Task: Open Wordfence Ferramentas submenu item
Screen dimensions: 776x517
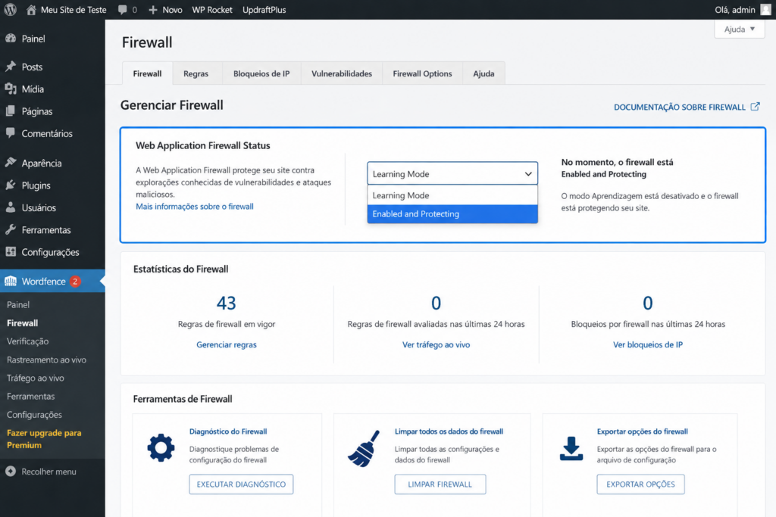Action: 30,397
